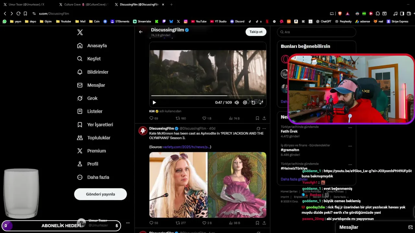Play the video in the IGN post
Image resolution: width=415 pixels, height=233 pixels.
point(154,103)
